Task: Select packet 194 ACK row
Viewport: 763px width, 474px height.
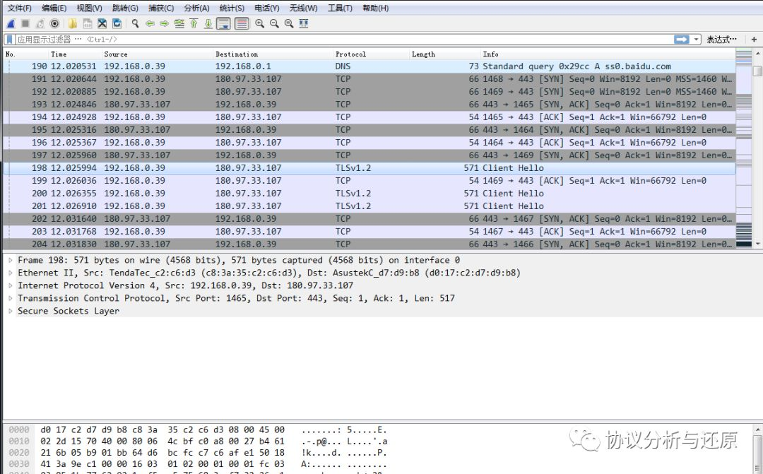Action: pyautogui.click(x=369, y=117)
